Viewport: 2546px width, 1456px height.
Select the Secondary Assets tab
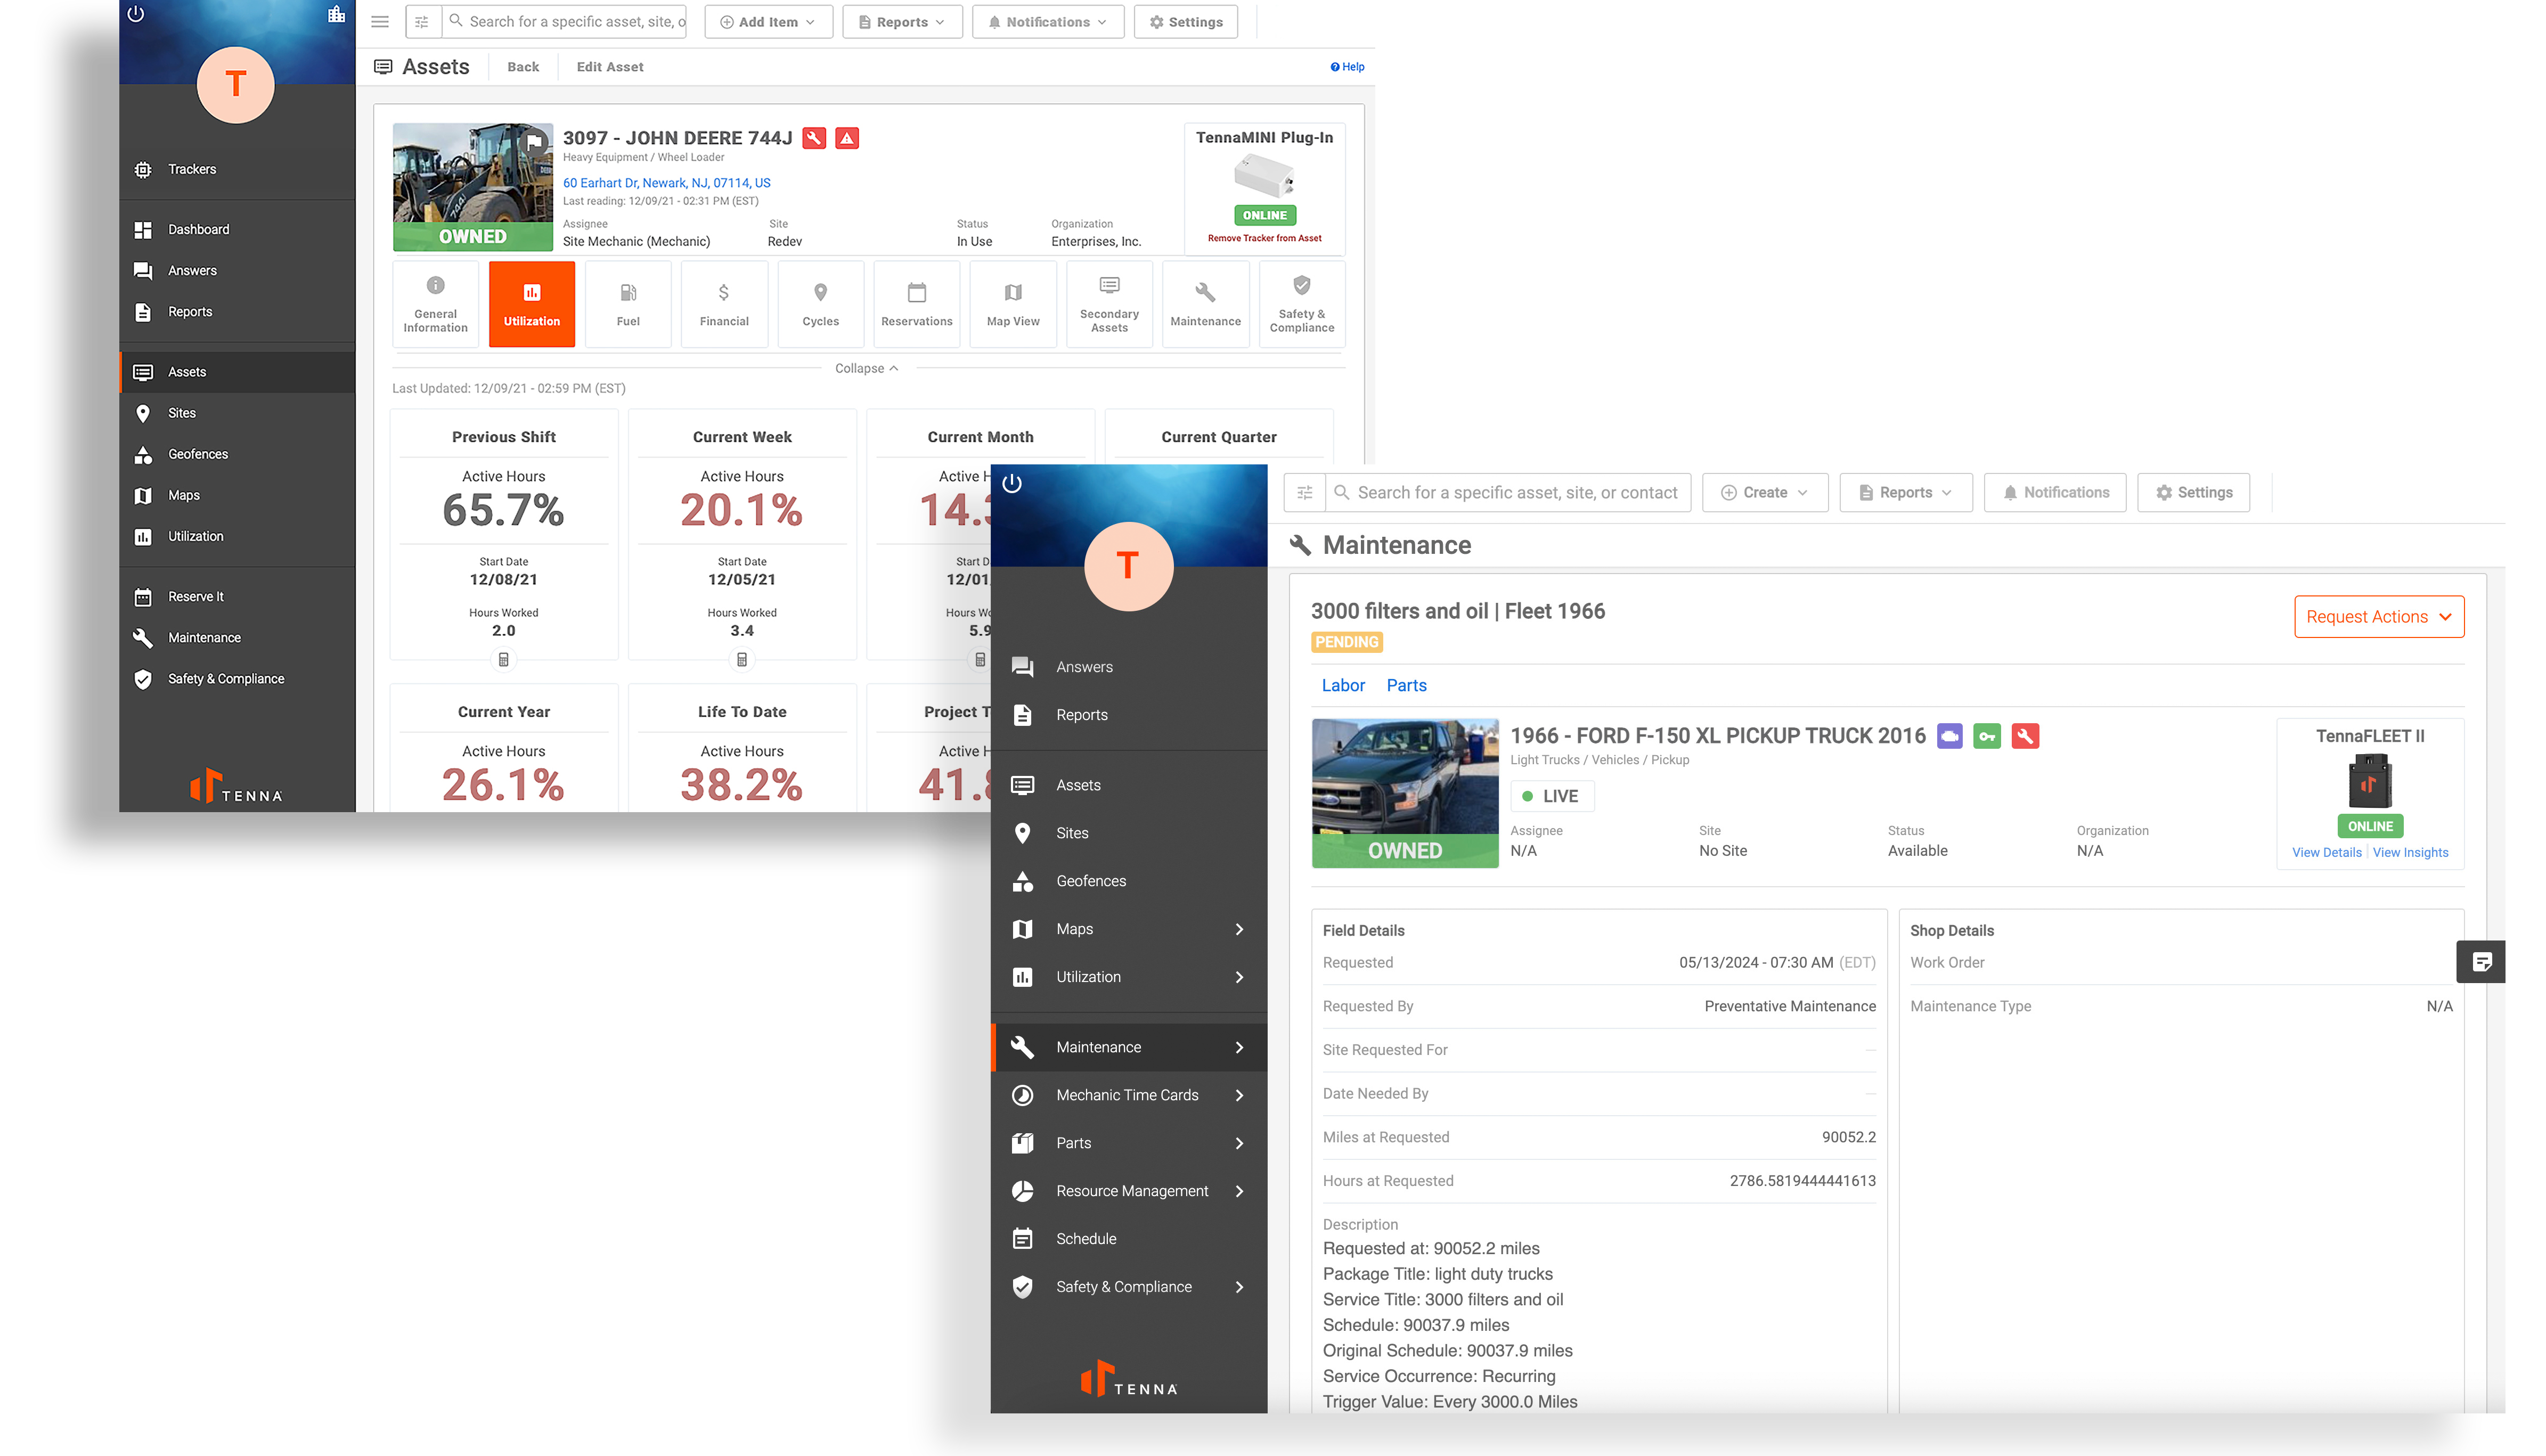pos(1109,304)
